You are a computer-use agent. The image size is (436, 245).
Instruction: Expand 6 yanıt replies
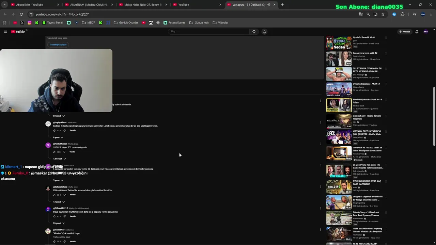click(58, 137)
